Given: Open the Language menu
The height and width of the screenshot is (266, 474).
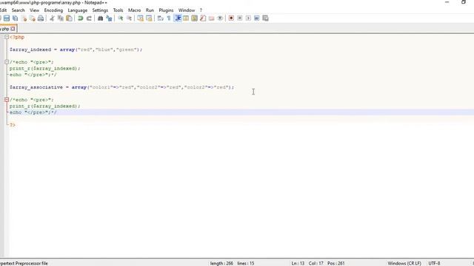Looking at the screenshot, I should (x=77, y=10).
